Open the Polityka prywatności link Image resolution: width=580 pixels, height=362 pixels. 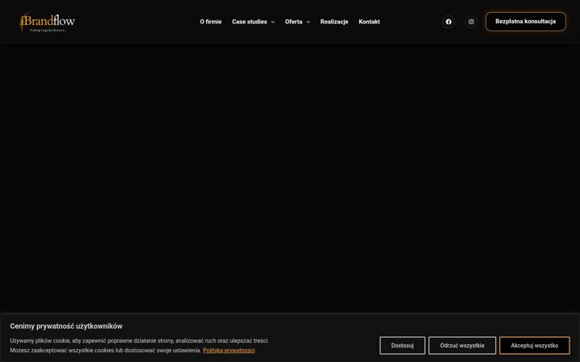click(229, 350)
